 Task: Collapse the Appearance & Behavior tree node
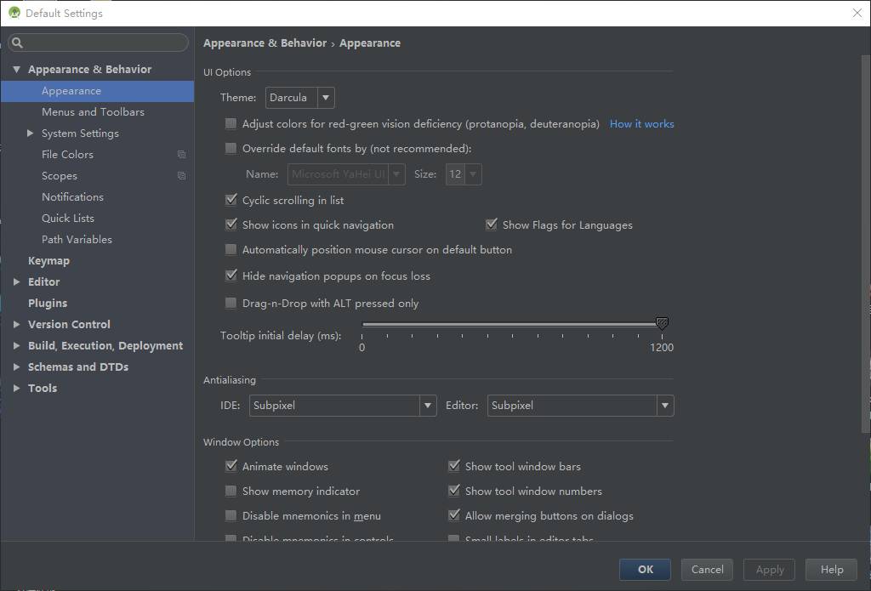(x=17, y=70)
